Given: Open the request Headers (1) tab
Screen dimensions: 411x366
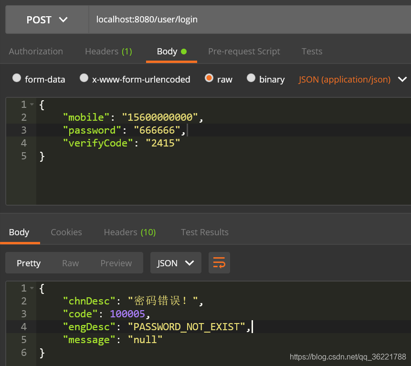Looking at the screenshot, I should (x=108, y=52).
